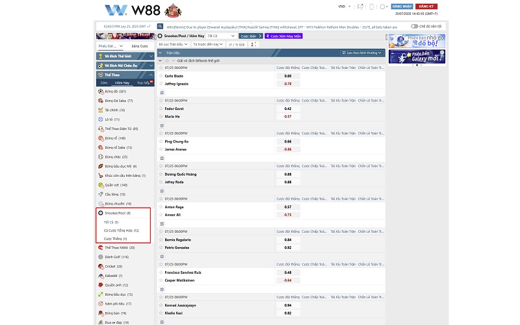Star the Carlo Biado match as favorite

pos(161,76)
